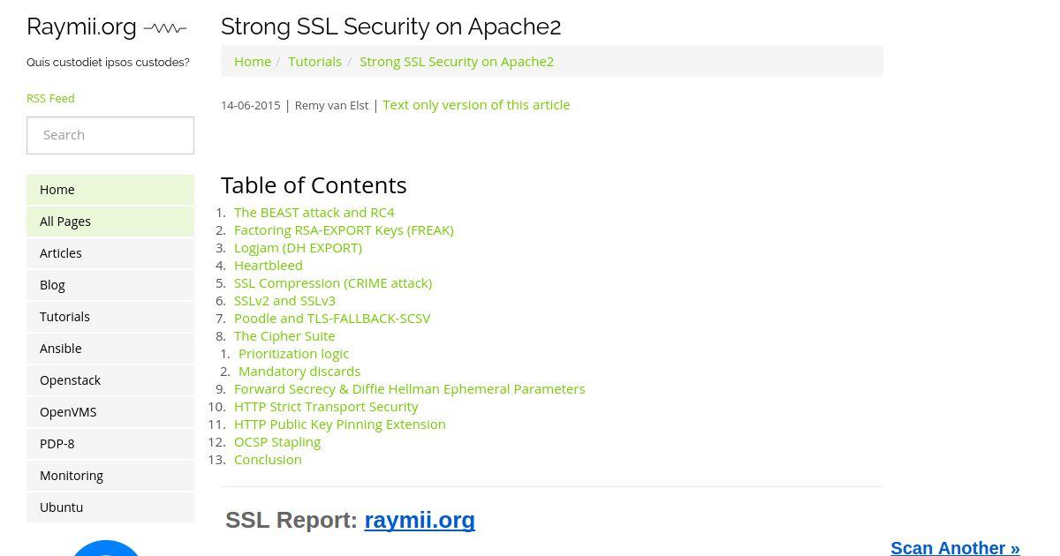Jump to Forward Secrecy & Diffie Hellman section

pos(409,388)
